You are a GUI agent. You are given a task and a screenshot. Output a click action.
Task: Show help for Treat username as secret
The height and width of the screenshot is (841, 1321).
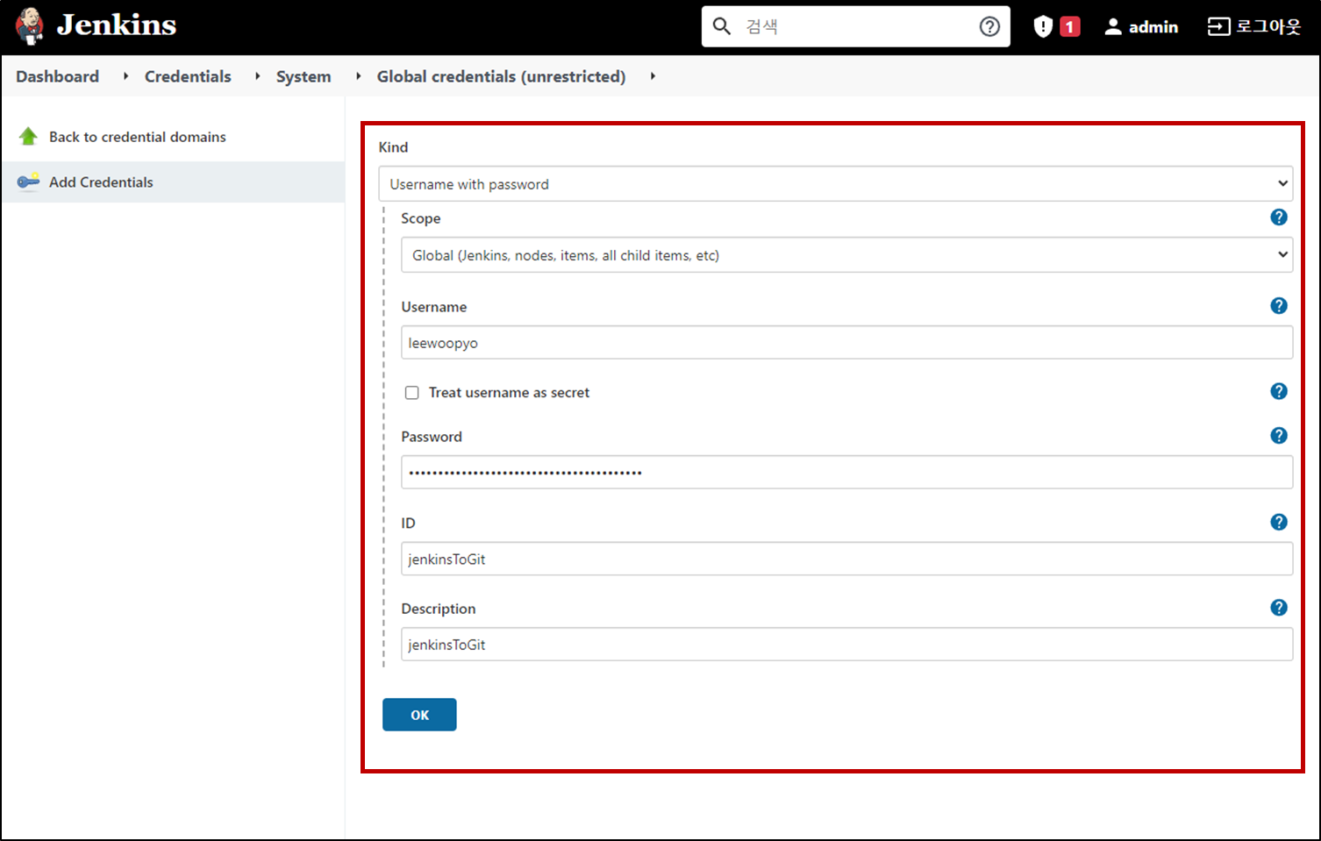point(1279,391)
